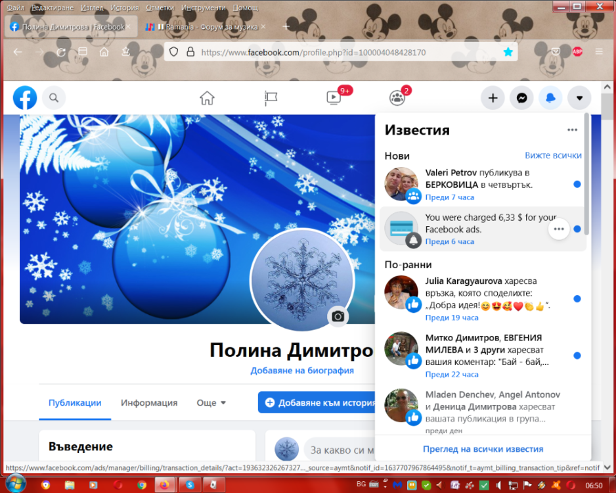
Task: Open Adblock Plus extension icon
Action: pos(577,51)
